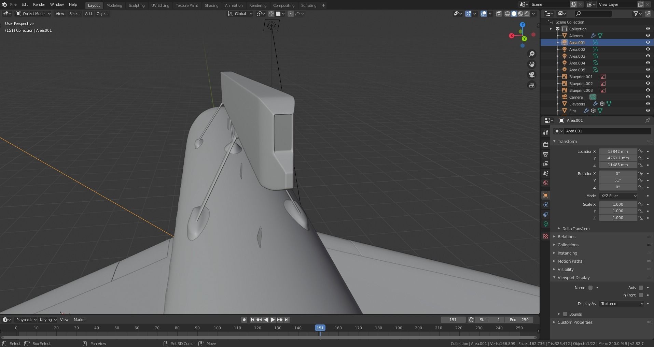Toggle show overlays button
This screenshot has height=347, width=654.
(x=484, y=14)
